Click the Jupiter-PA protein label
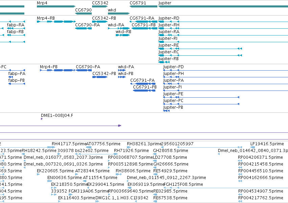Screen dimensions: 288x203 click(x=173, y=80)
